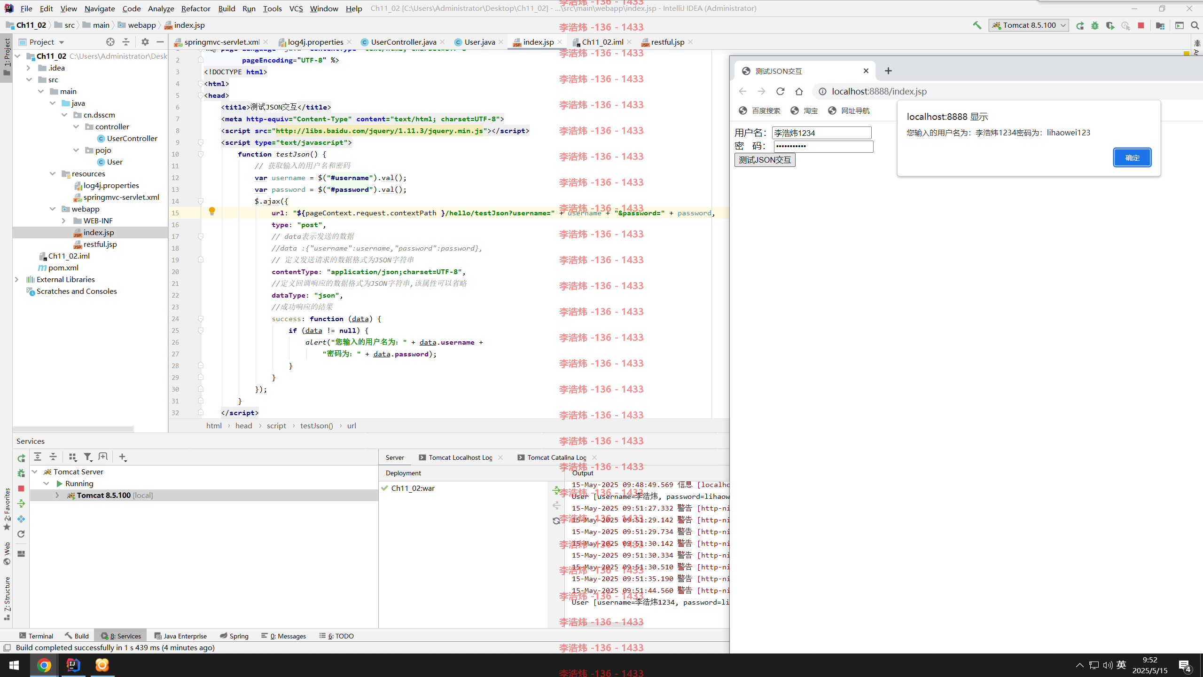The width and height of the screenshot is (1203, 677).
Task: Open Tomcat Catalina Log tab
Action: point(556,457)
